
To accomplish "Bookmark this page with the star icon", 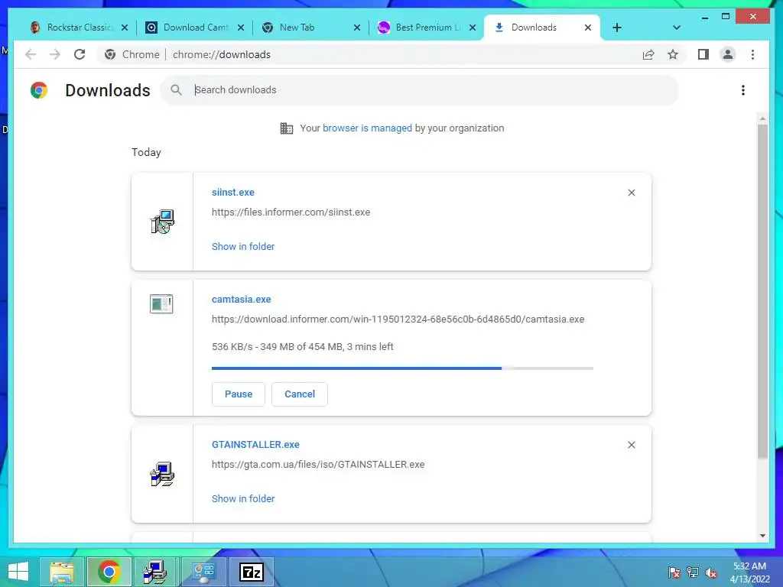I will [673, 54].
